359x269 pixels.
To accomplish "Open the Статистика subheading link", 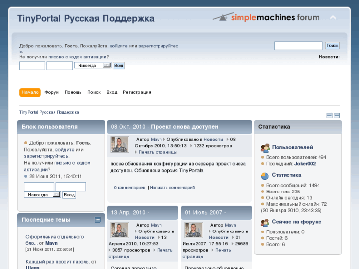I will click(x=286, y=175).
